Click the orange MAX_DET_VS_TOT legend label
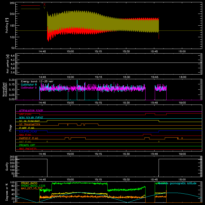The height and width of the screenshot is (205, 205). pyautogui.click(x=32, y=188)
